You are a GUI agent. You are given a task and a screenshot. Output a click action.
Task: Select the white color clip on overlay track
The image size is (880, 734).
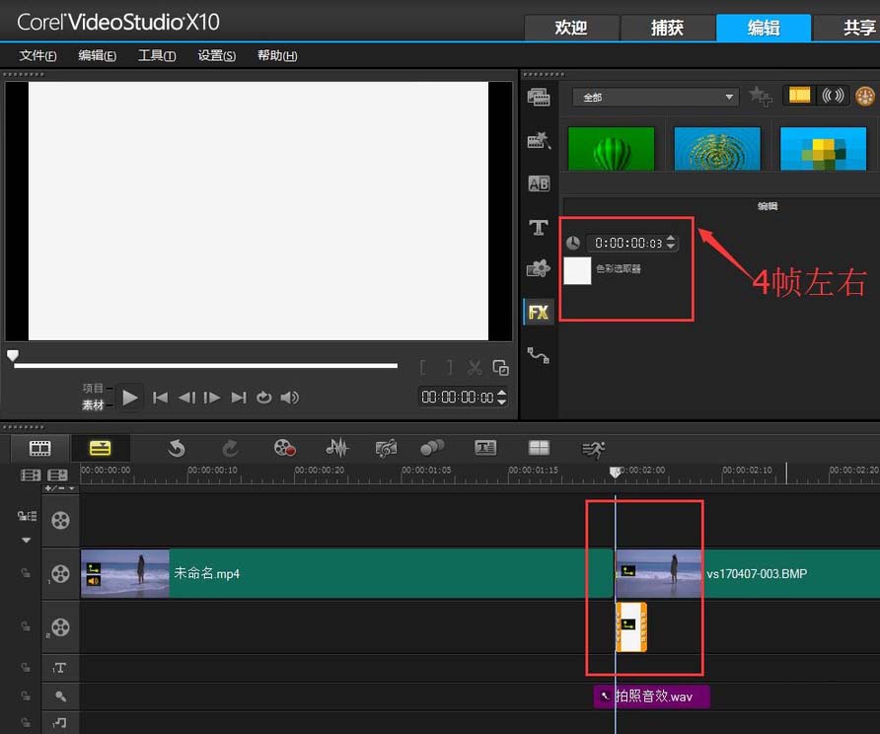[x=631, y=626]
